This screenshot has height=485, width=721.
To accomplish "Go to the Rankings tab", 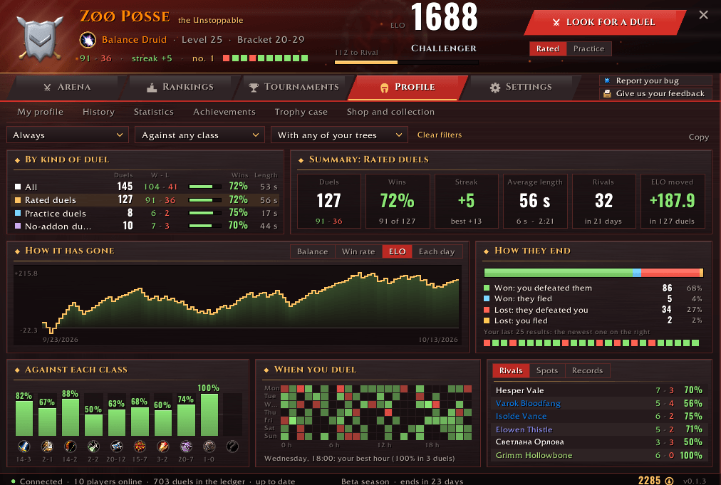I will tap(180, 87).
